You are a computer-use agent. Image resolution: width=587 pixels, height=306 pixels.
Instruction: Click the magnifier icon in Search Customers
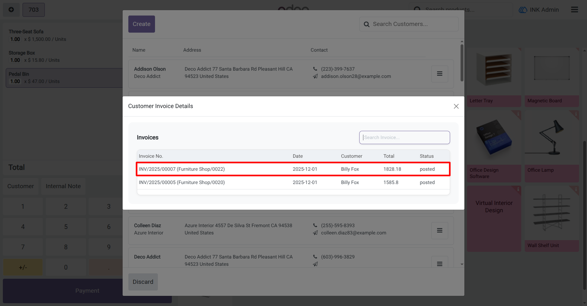[x=367, y=24]
